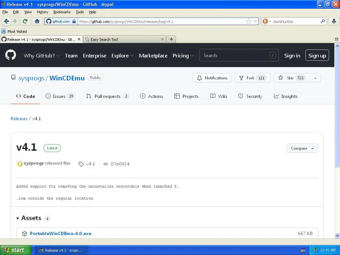
Task: Click the browser Forward arrow button
Action: [x=15, y=21]
